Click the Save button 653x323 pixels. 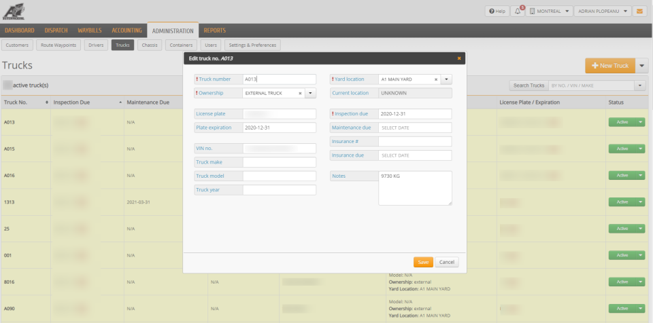423,263
